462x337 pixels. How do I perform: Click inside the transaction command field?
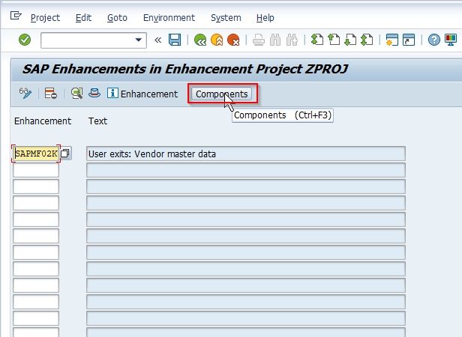point(88,40)
